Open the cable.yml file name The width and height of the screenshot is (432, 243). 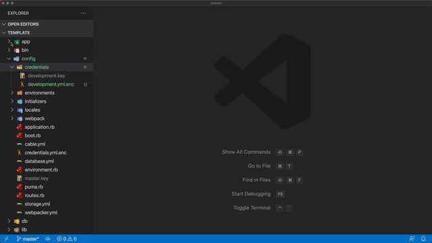tap(35, 144)
